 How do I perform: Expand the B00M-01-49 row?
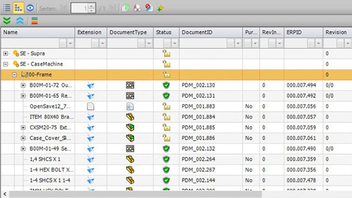pos(23,148)
